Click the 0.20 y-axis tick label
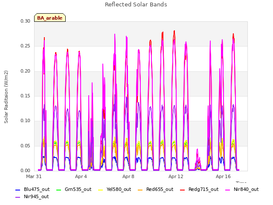The width and height of the screenshot is (273, 205). (26, 71)
